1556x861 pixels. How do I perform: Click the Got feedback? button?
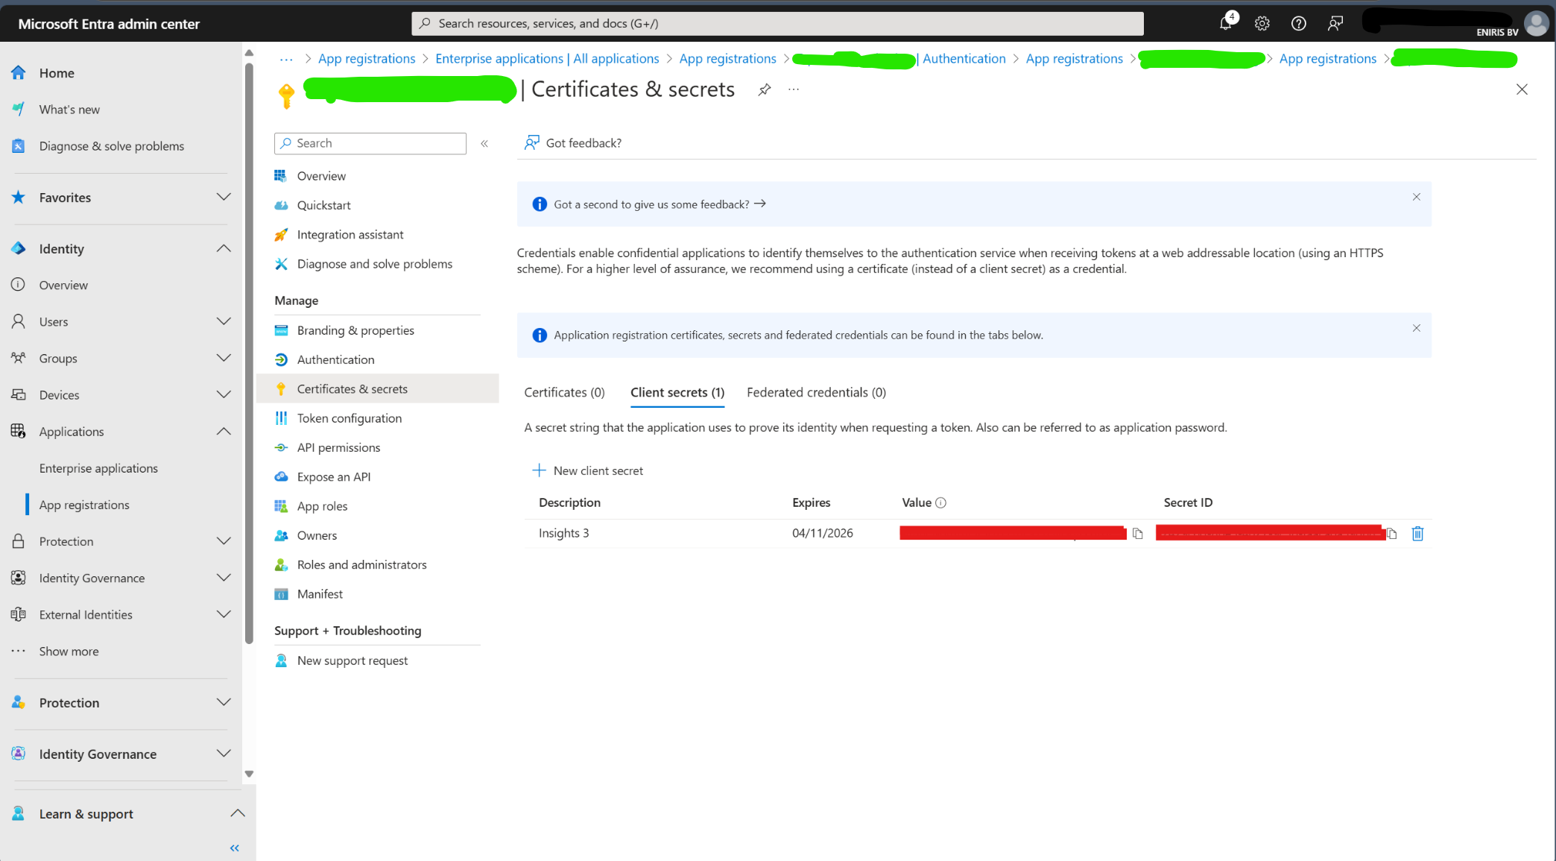tap(572, 143)
